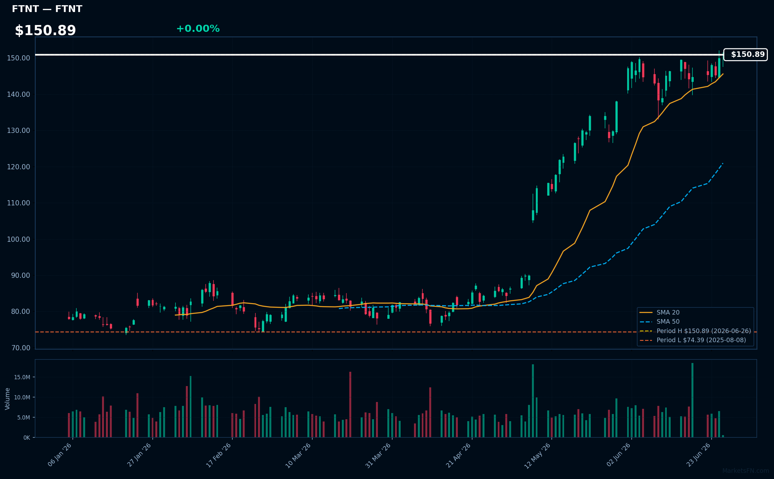Viewport: 774px width, 479px height.
Task: Click the 120.00 price axis label
Action: 19,167
